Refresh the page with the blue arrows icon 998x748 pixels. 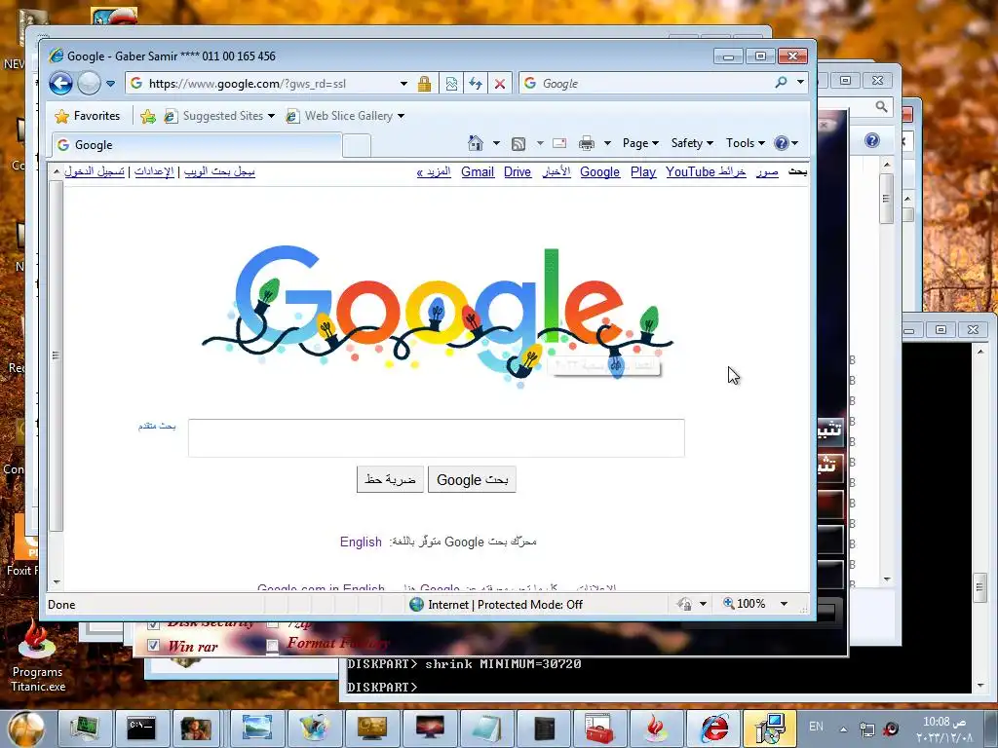[476, 84]
